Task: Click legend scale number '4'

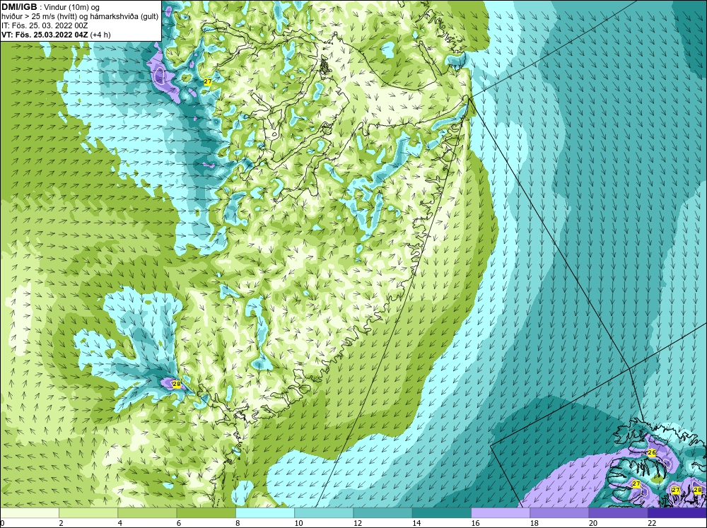Action: pos(120,523)
